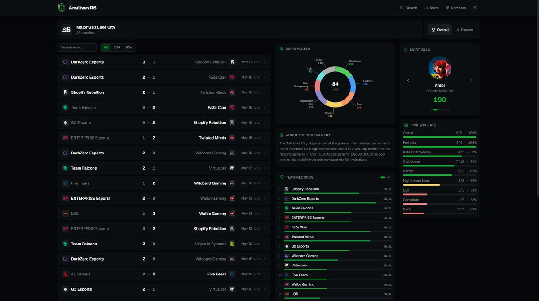Open Stats in top navigation

pyautogui.click(x=431, y=8)
